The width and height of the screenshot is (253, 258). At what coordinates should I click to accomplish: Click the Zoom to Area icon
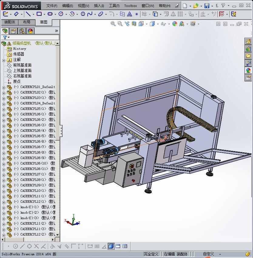[120, 24]
